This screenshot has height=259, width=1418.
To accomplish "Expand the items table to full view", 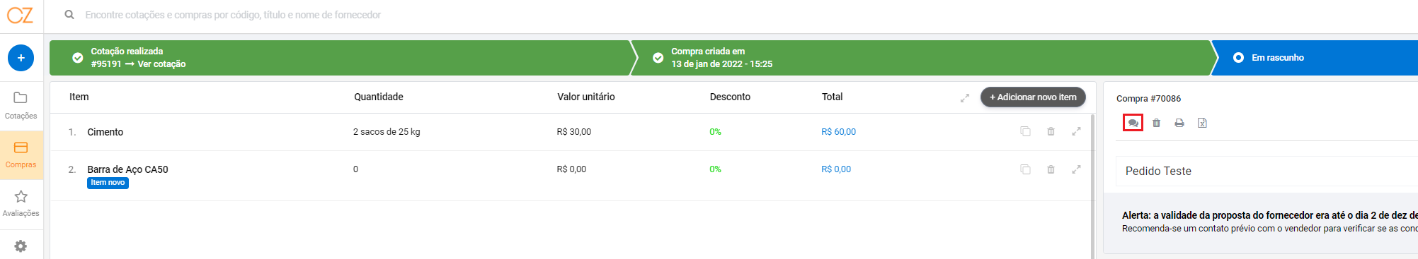I will click(x=964, y=98).
